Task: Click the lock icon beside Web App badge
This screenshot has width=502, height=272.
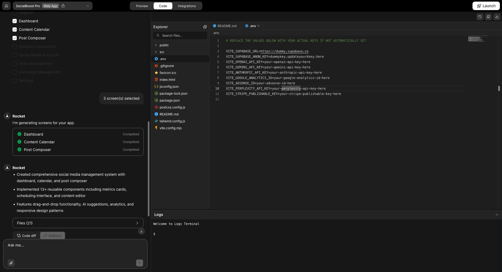Action: tap(63, 6)
